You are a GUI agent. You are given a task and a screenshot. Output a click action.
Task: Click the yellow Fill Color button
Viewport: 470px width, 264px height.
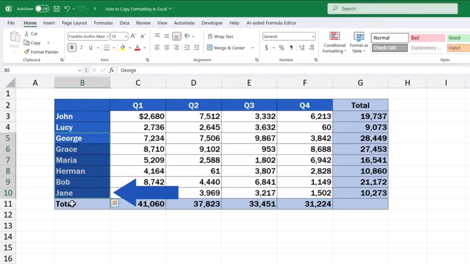[x=123, y=48]
